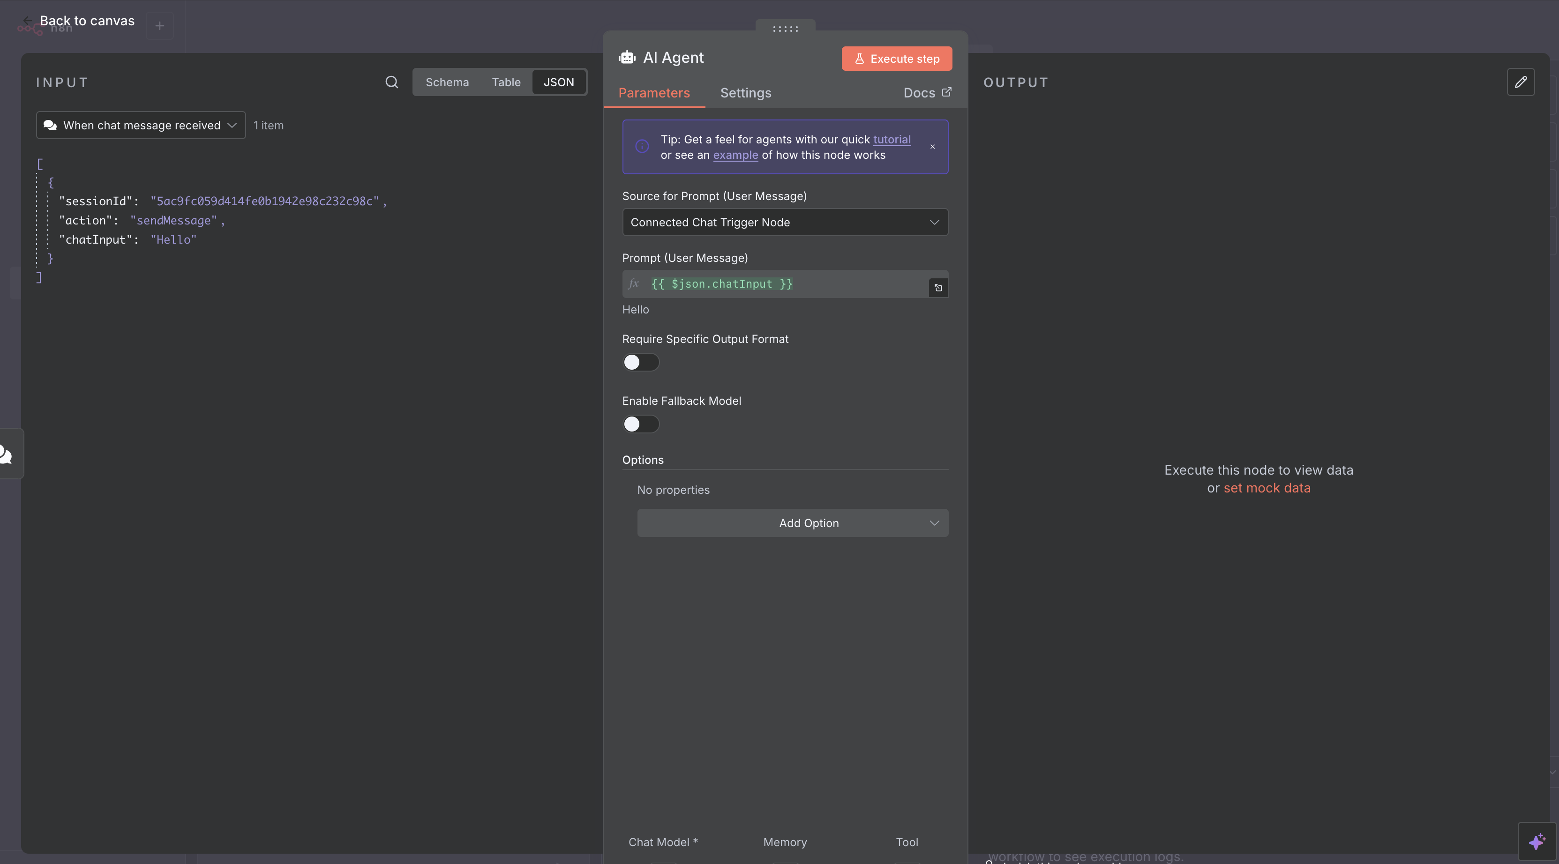Open the chat bubble side panel icon
1559x864 pixels.
click(x=7, y=454)
